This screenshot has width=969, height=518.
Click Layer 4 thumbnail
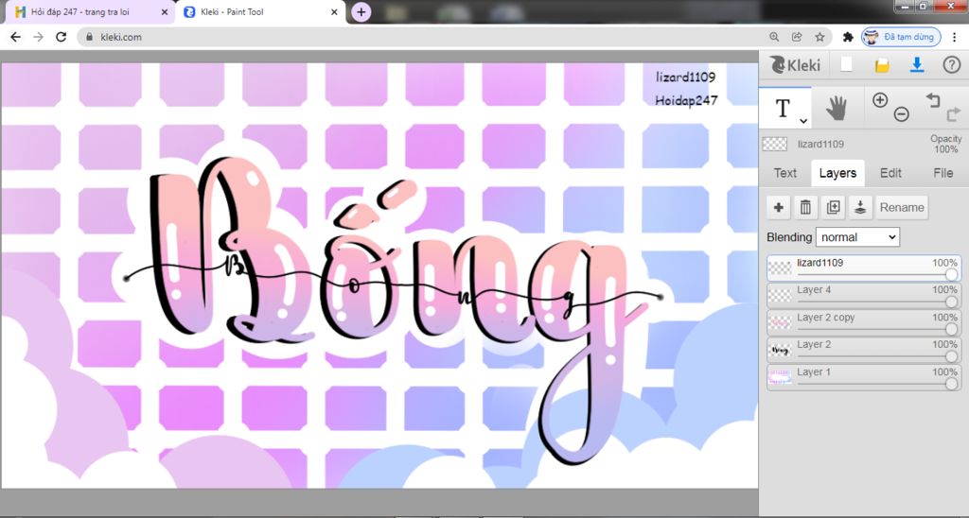[780, 296]
